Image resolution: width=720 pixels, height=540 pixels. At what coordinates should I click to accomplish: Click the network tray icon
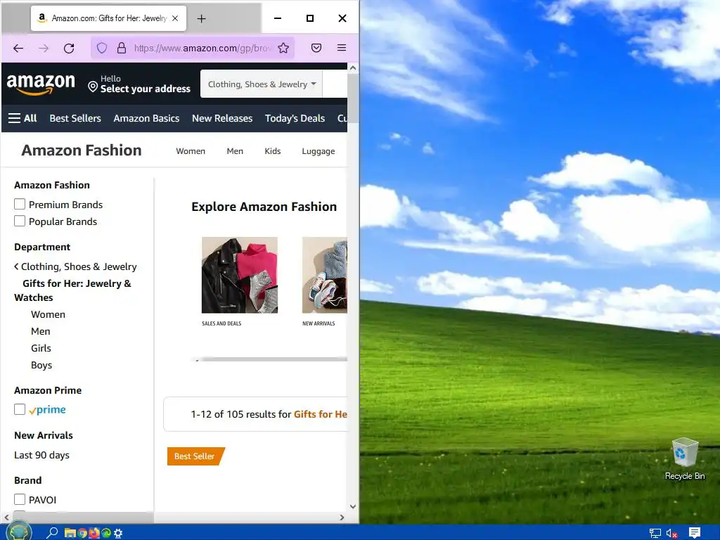(655, 533)
